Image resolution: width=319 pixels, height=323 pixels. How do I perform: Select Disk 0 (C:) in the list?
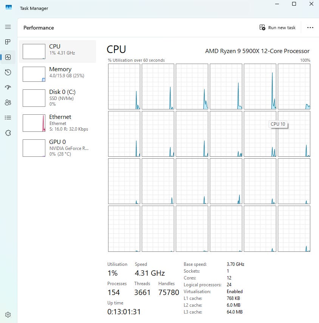(x=57, y=98)
